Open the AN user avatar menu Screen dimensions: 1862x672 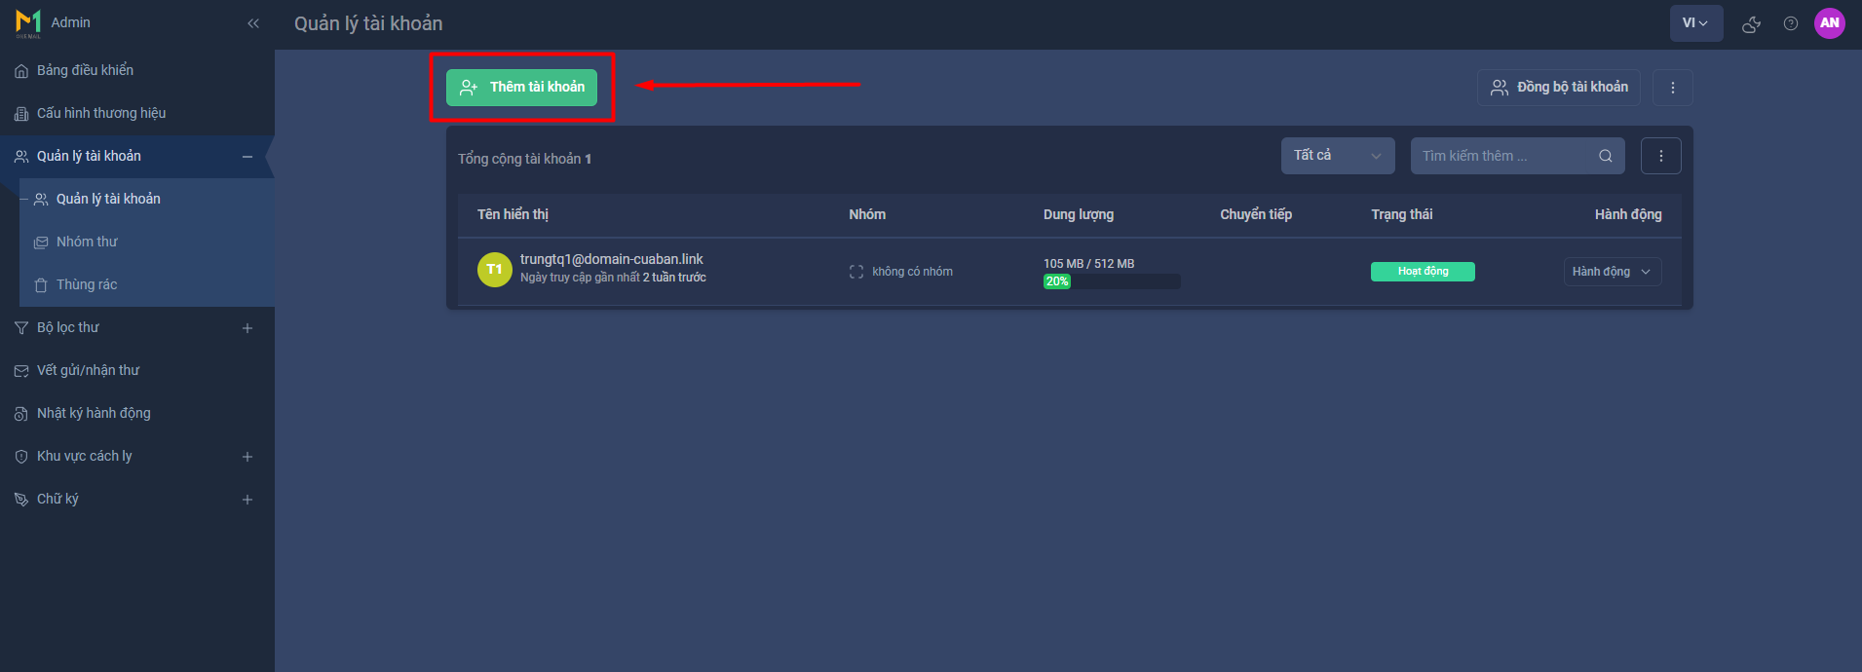[1829, 22]
